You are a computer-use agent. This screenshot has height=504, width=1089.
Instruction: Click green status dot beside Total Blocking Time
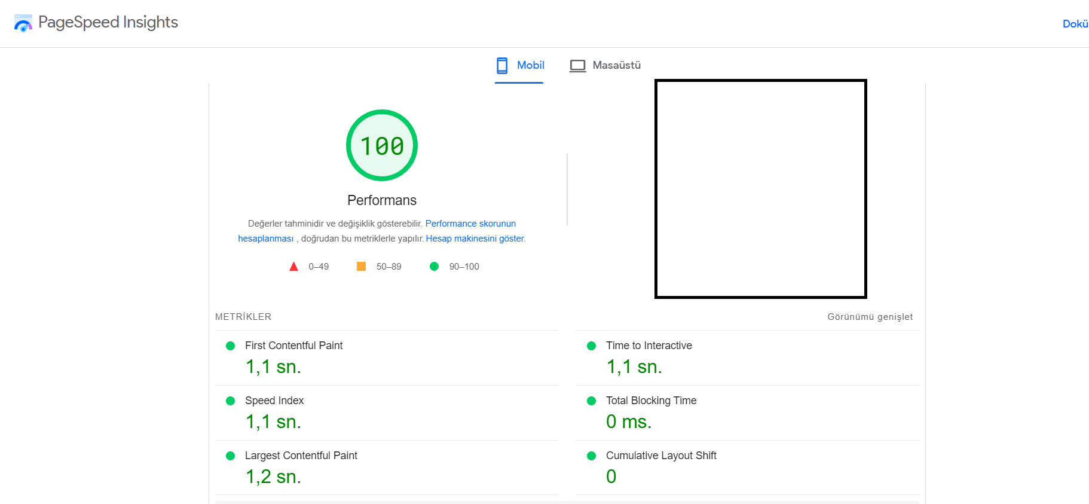[592, 401]
